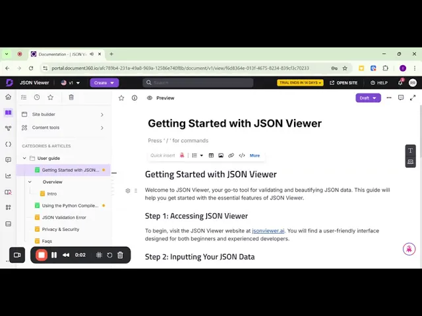Star the current article
This screenshot has width=422, height=316.
[x=121, y=98]
